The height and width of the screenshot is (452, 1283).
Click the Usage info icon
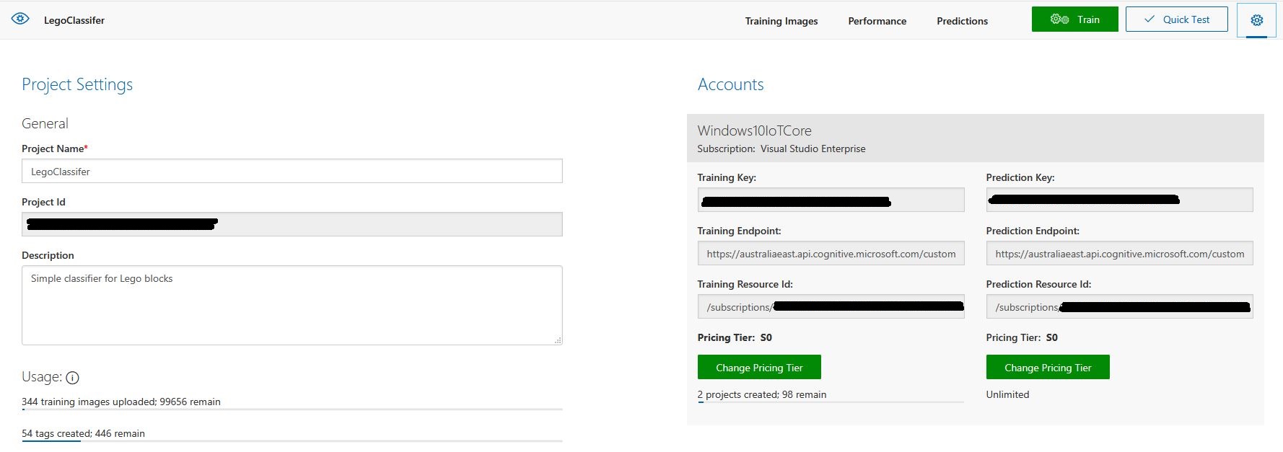[72, 378]
